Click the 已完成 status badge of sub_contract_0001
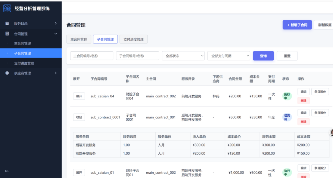Image resolution: width=333 pixels, height=178 pixels. [x=287, y=117]
